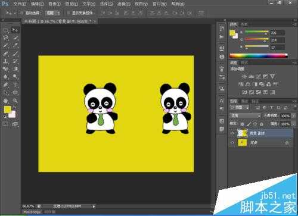
Task: Select the Hand tool
Action: pos(6,101)
